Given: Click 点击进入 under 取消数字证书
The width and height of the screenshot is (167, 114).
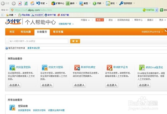Looking at the screenshot, I should tap(112, 85).
